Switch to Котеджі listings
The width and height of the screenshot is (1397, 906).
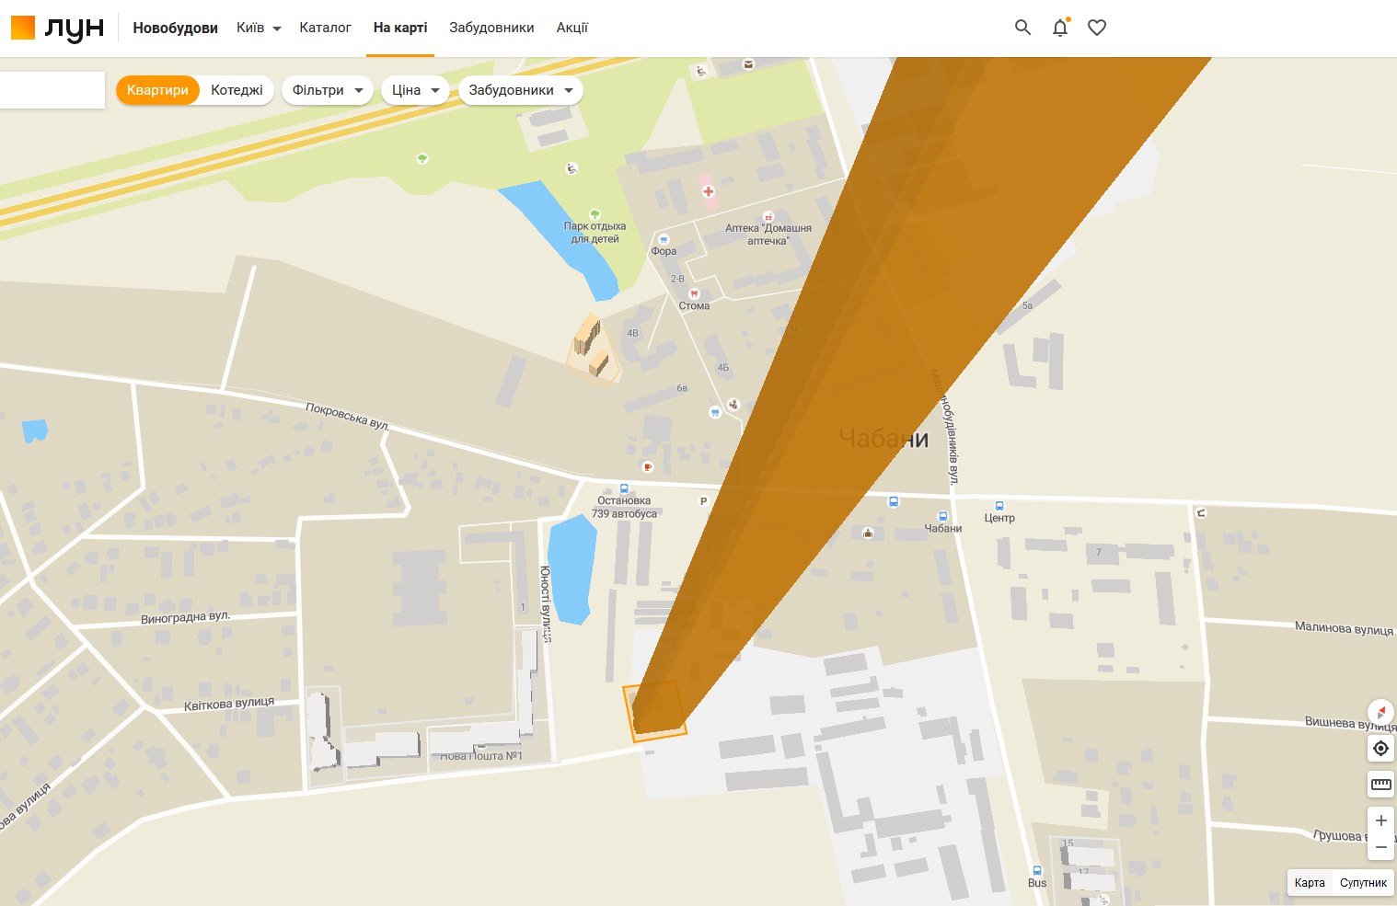(237, 90)
